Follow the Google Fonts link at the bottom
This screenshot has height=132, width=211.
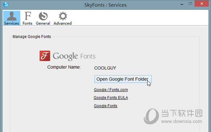coord(105,106)
